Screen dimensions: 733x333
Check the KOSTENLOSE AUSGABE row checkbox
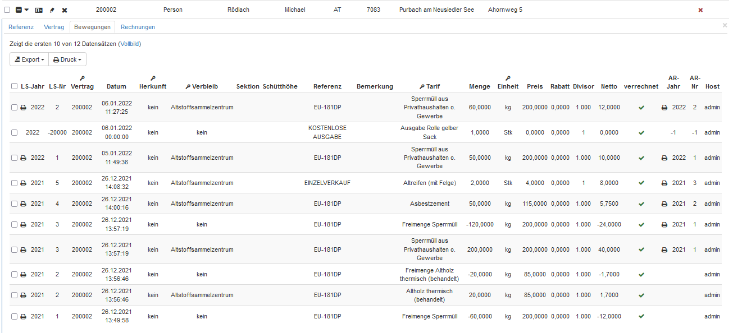coord(14,133)
